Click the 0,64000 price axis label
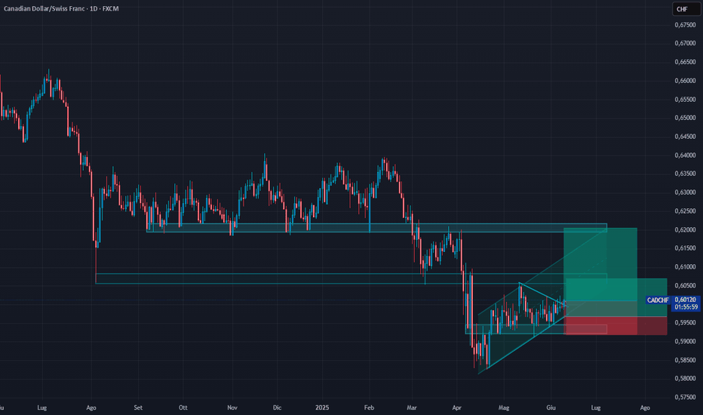The height and width of the screenshot is (415, 703). tap(686, 155)
